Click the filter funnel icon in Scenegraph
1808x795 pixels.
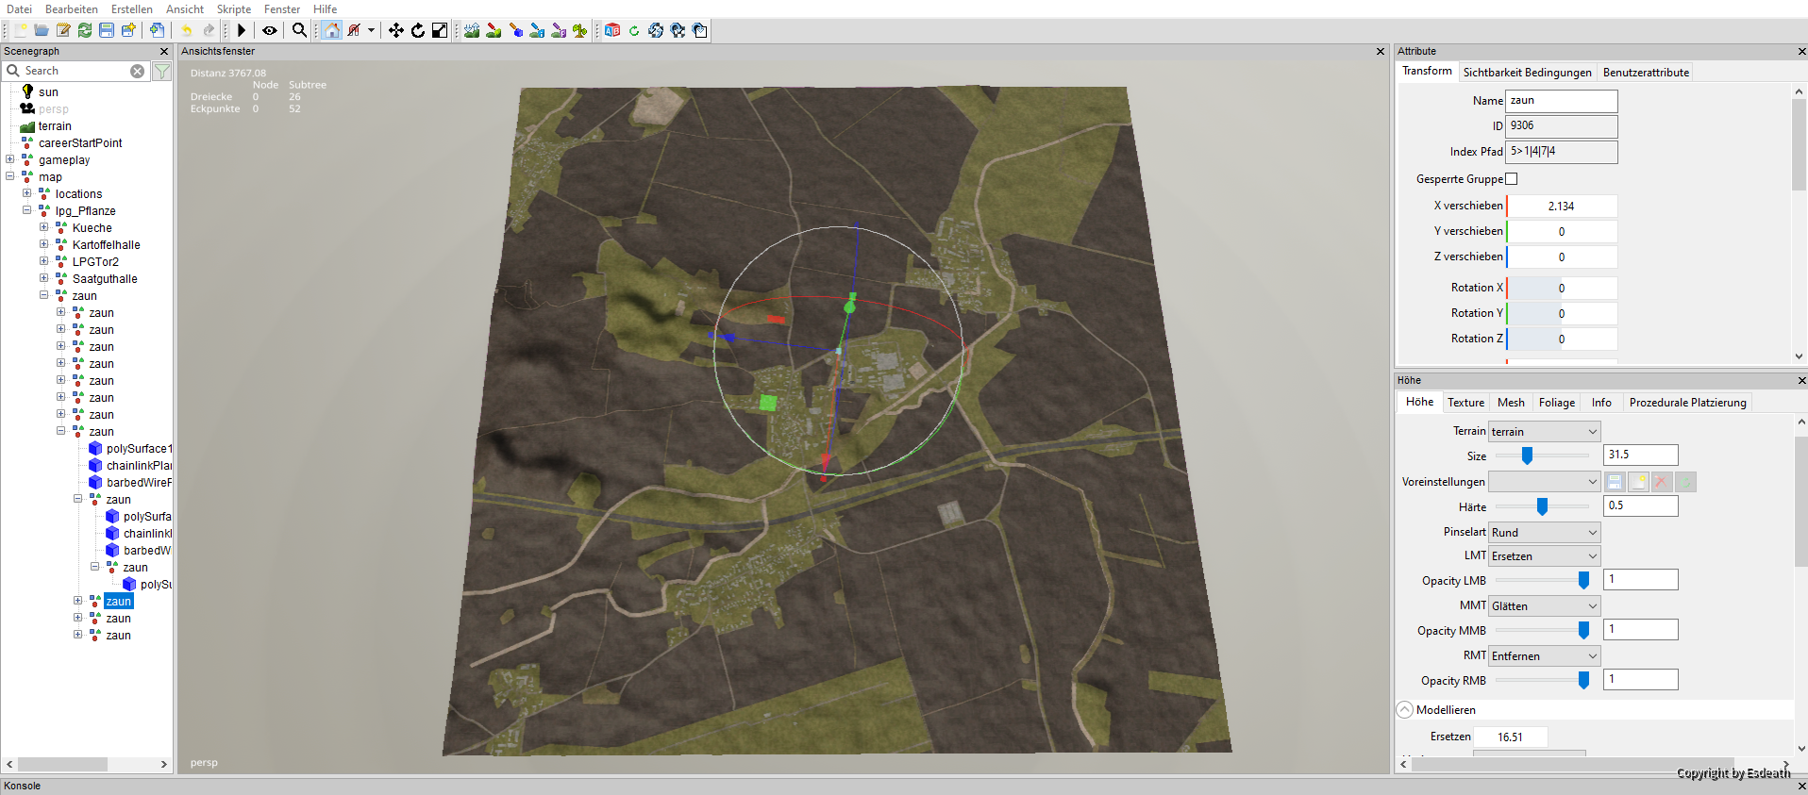pyautogui.click(x=162, y=71)
